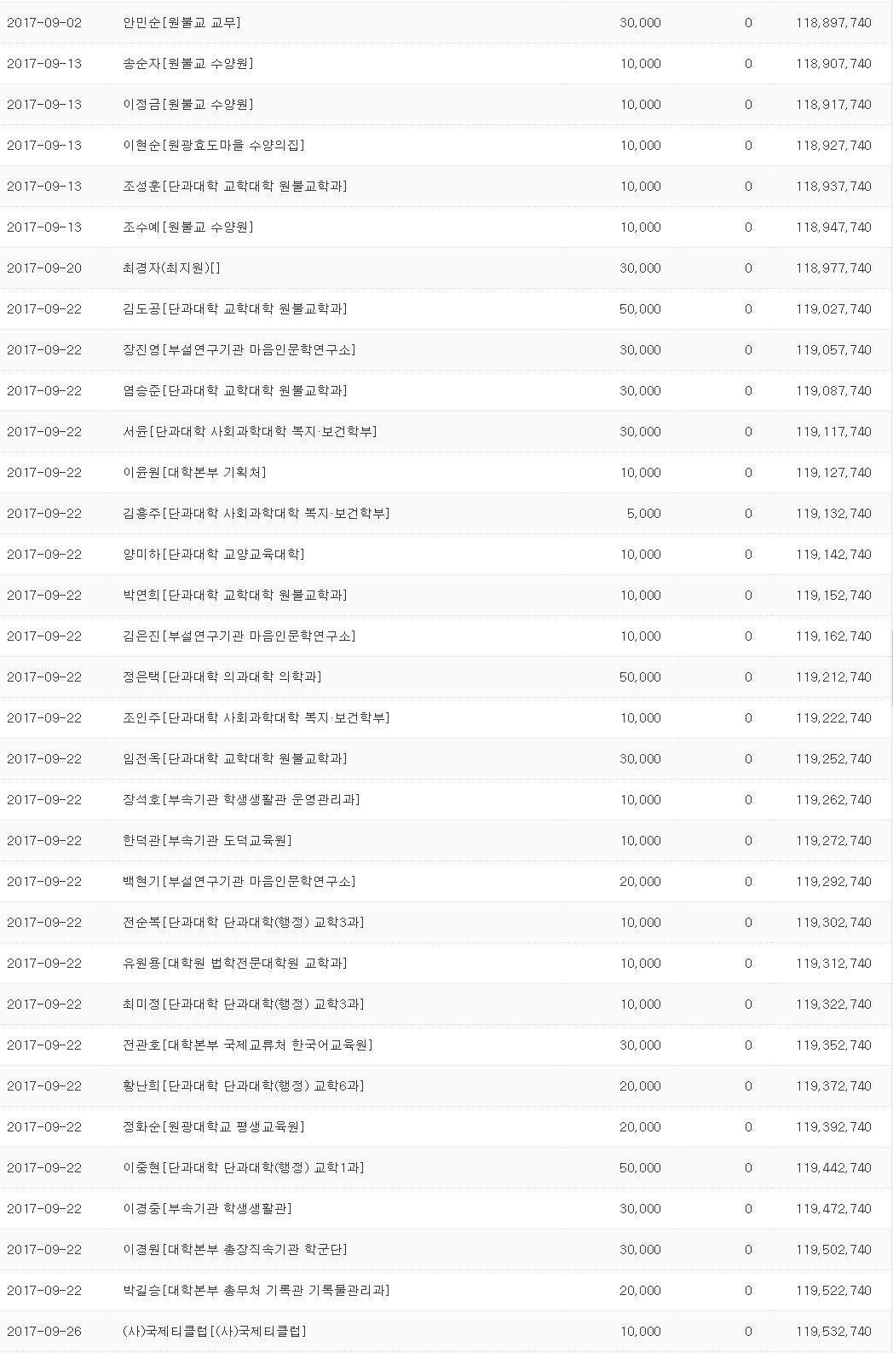The image size is (893, 1353).
Task: Select the 박길승 기록물관리과 row
Action: [x=256, y=1291]
